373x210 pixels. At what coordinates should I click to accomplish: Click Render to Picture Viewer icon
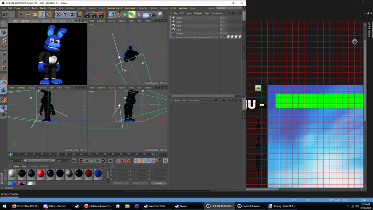(95, 15)
